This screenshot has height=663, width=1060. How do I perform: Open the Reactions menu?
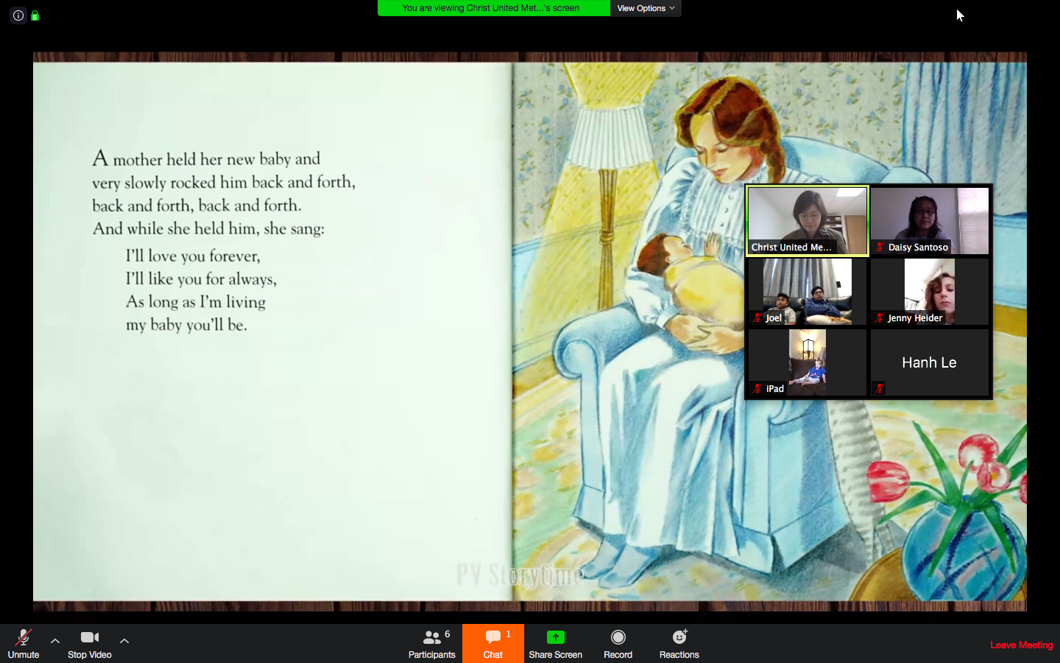[x=679, y=644]
